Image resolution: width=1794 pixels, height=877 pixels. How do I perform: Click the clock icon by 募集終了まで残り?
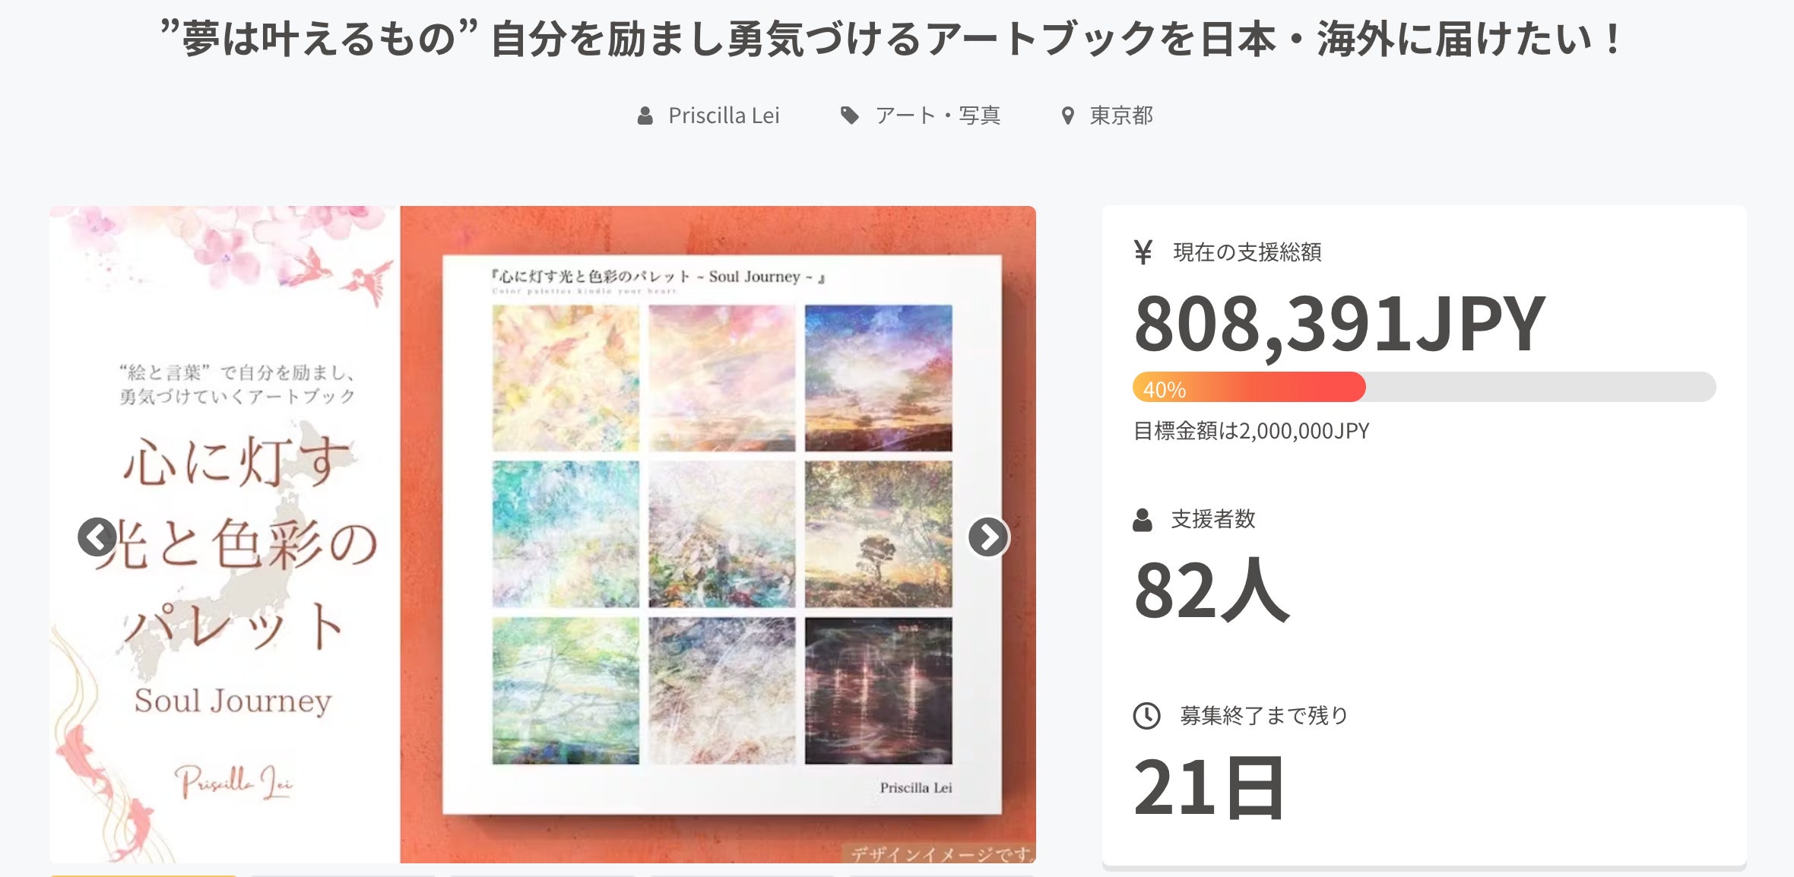pos(1146,715)
